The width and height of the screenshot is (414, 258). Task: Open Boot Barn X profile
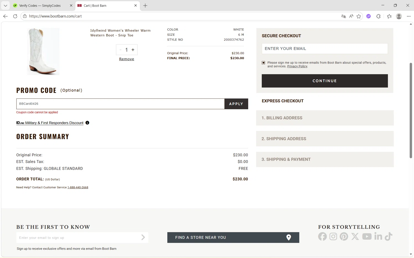pos(355,237)
